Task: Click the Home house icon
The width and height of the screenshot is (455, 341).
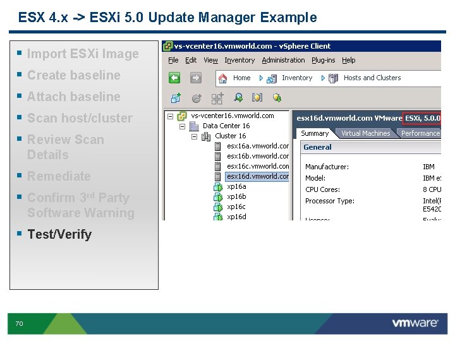Action: 223,78
